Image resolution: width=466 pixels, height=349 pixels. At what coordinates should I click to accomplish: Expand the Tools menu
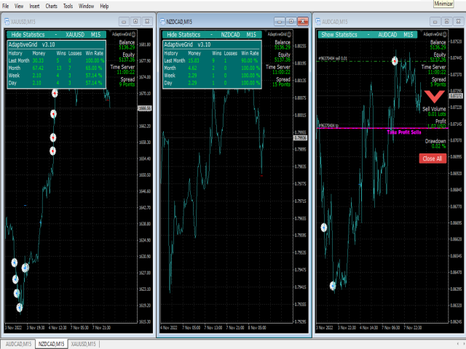pos(68,6)
